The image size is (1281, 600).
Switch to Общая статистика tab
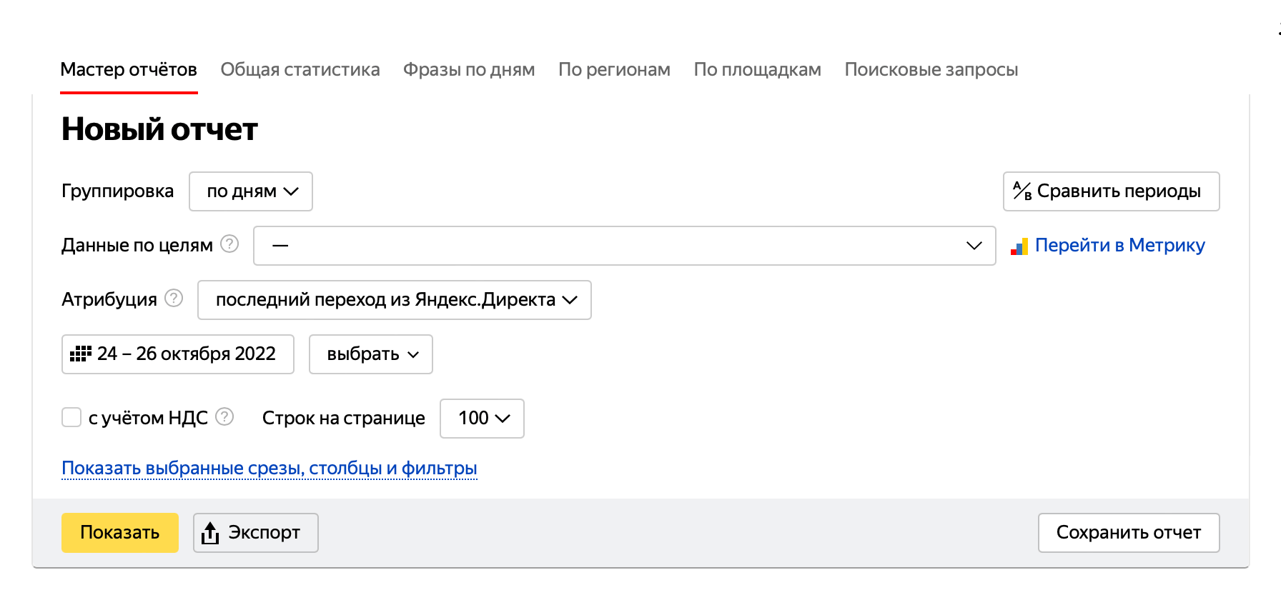tap(300, 69)
